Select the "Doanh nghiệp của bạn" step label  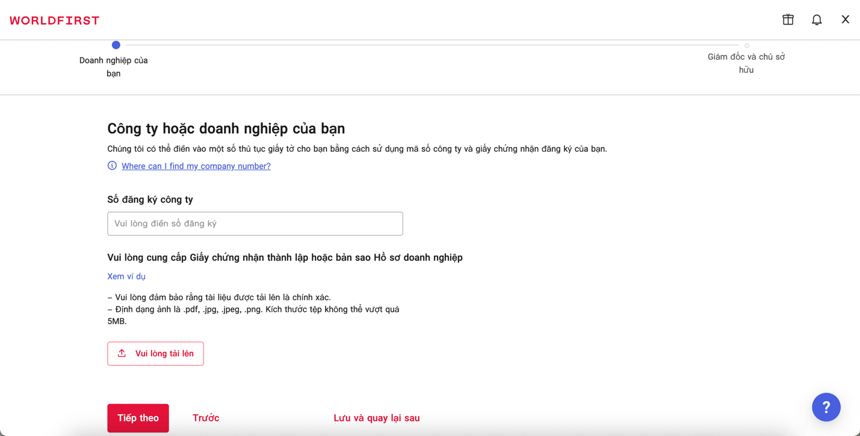(114, 67)
